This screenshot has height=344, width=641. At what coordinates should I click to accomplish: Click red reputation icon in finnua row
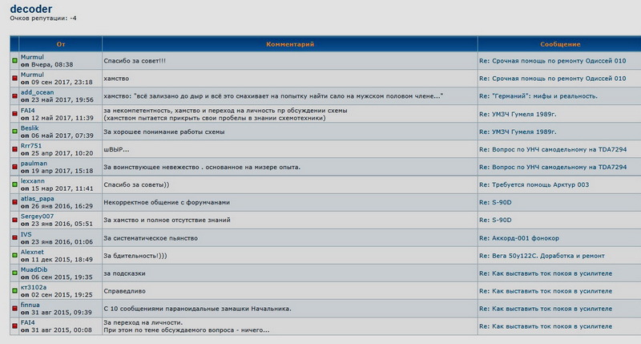(14, 308)
